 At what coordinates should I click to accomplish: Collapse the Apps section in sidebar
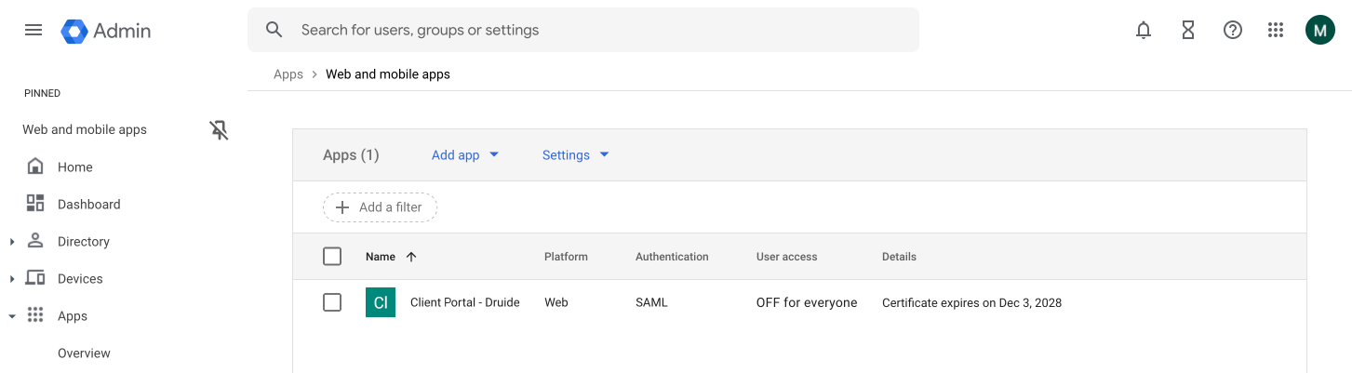[12, 316]
